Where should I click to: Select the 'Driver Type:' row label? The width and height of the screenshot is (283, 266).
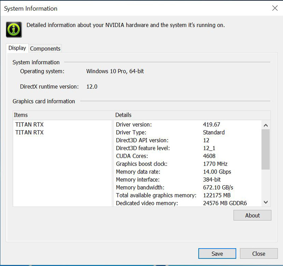pyautogui.click(x=131, y=132)
